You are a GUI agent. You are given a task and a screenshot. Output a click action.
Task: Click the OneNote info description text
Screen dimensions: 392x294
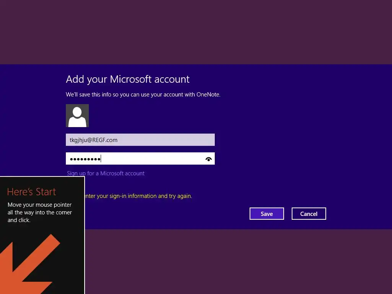tap(143, 95)
